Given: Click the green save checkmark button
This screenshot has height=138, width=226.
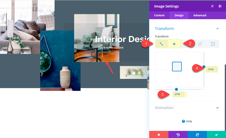Looking at the screenshot, I should click(x=216, y=135).
